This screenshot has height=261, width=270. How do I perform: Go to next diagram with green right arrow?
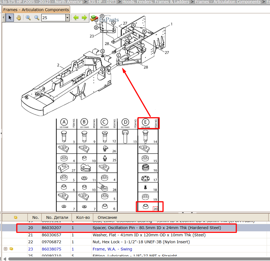click(x=84, y=17)
